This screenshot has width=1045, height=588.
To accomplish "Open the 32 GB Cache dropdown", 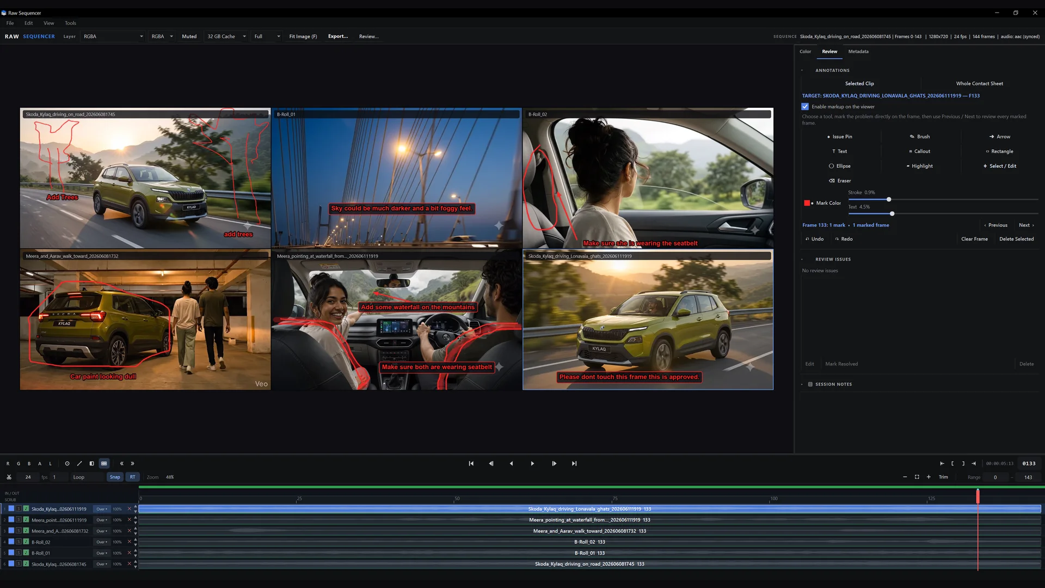I will (226, 36).
